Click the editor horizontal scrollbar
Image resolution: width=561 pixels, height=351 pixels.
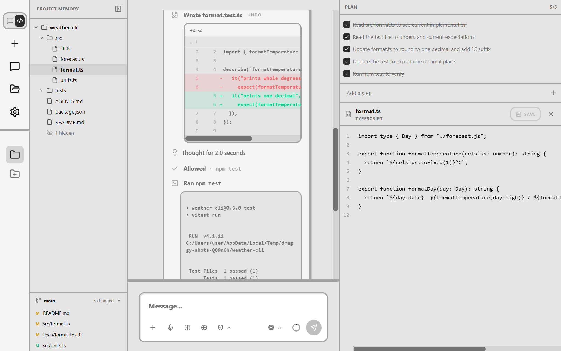point(420,349)
